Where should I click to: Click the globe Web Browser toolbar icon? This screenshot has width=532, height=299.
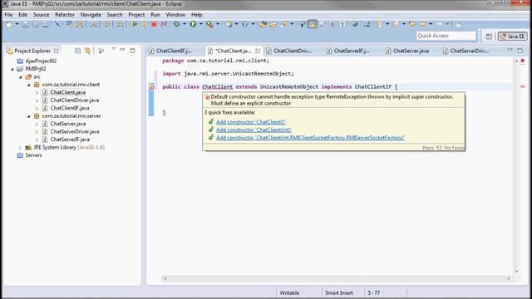(355, 24)
